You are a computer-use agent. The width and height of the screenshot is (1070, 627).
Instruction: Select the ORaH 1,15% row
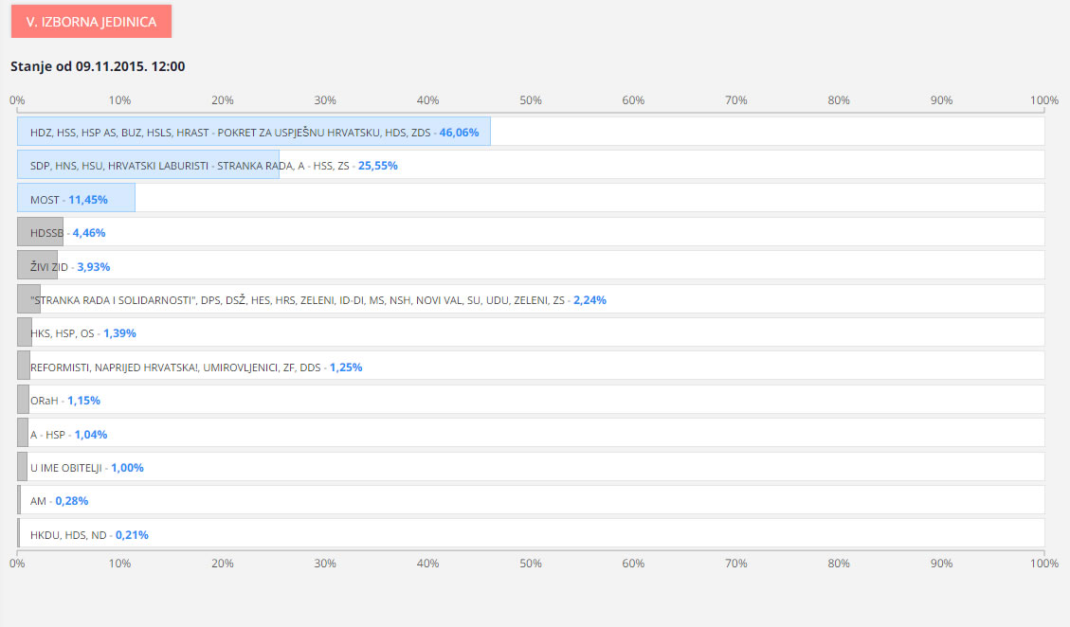point(531,400)
